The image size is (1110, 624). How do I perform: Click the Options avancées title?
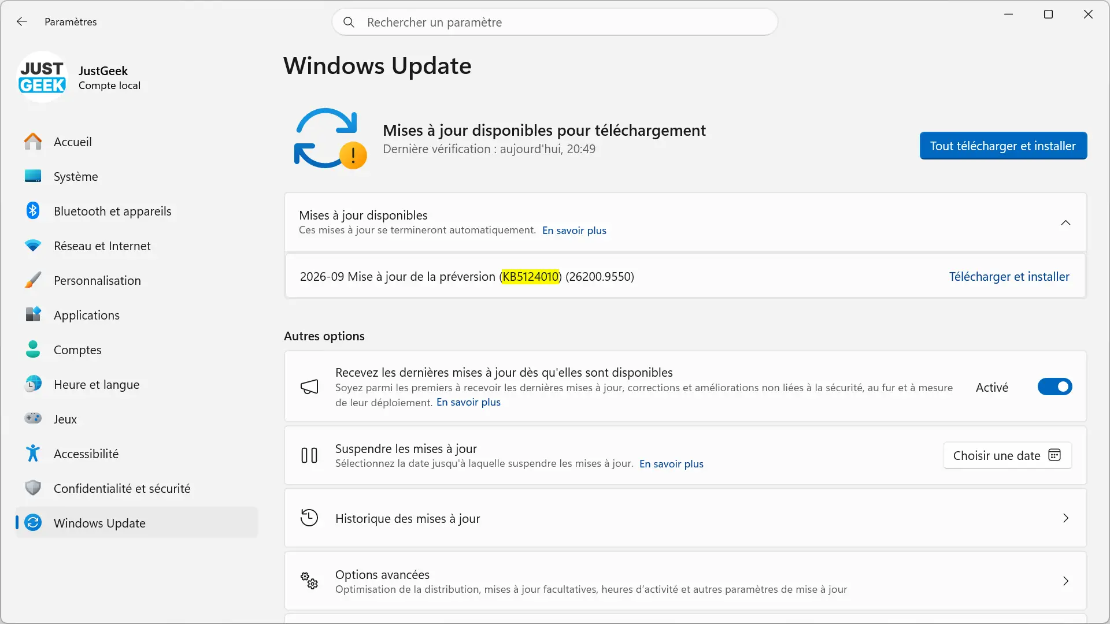pos(382,574)
